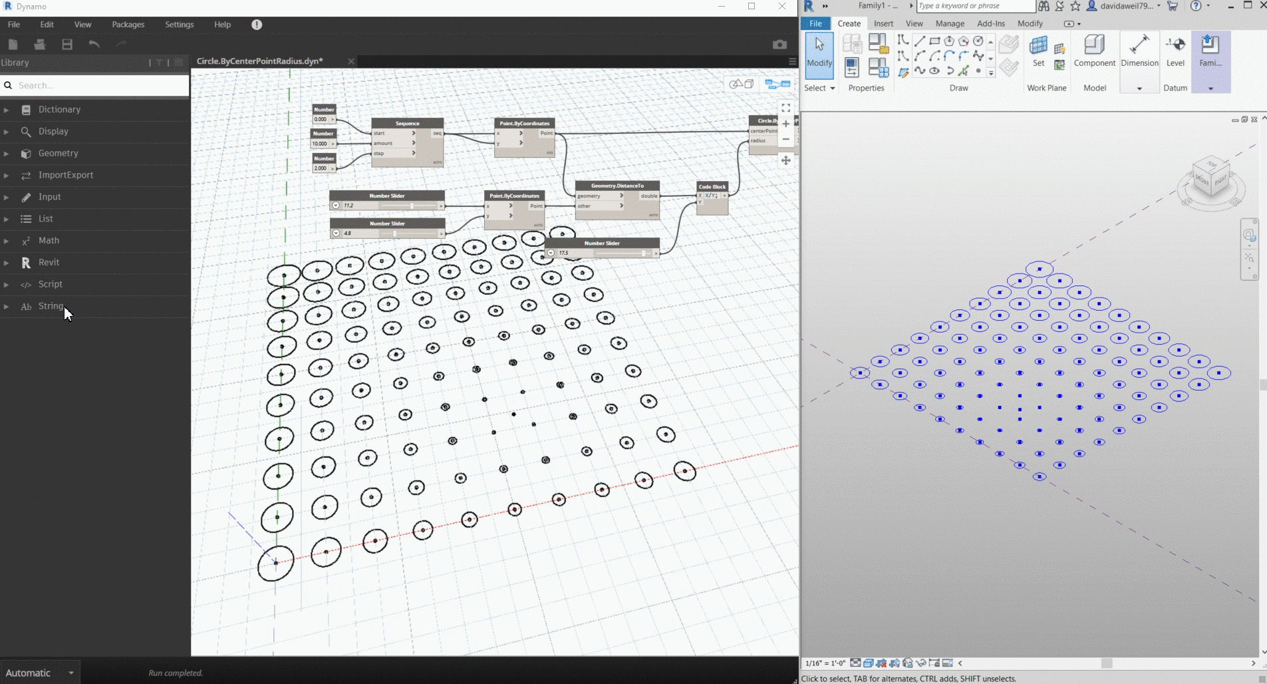Click the Save icon in Dynamo toolbar
The image size is (1267, 684).
pos(67,45)
